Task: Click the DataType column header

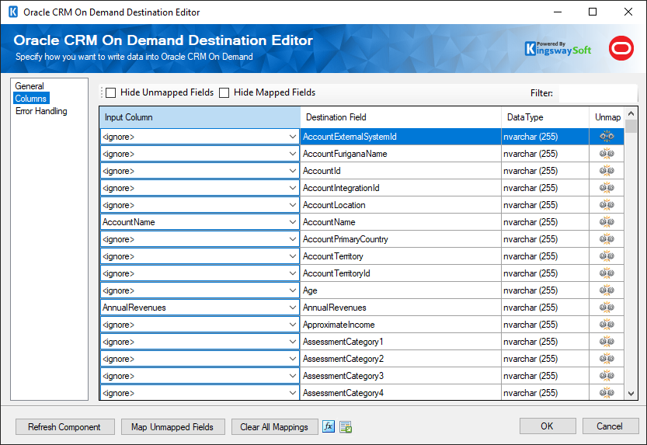Action: click(x=545, y=117)
